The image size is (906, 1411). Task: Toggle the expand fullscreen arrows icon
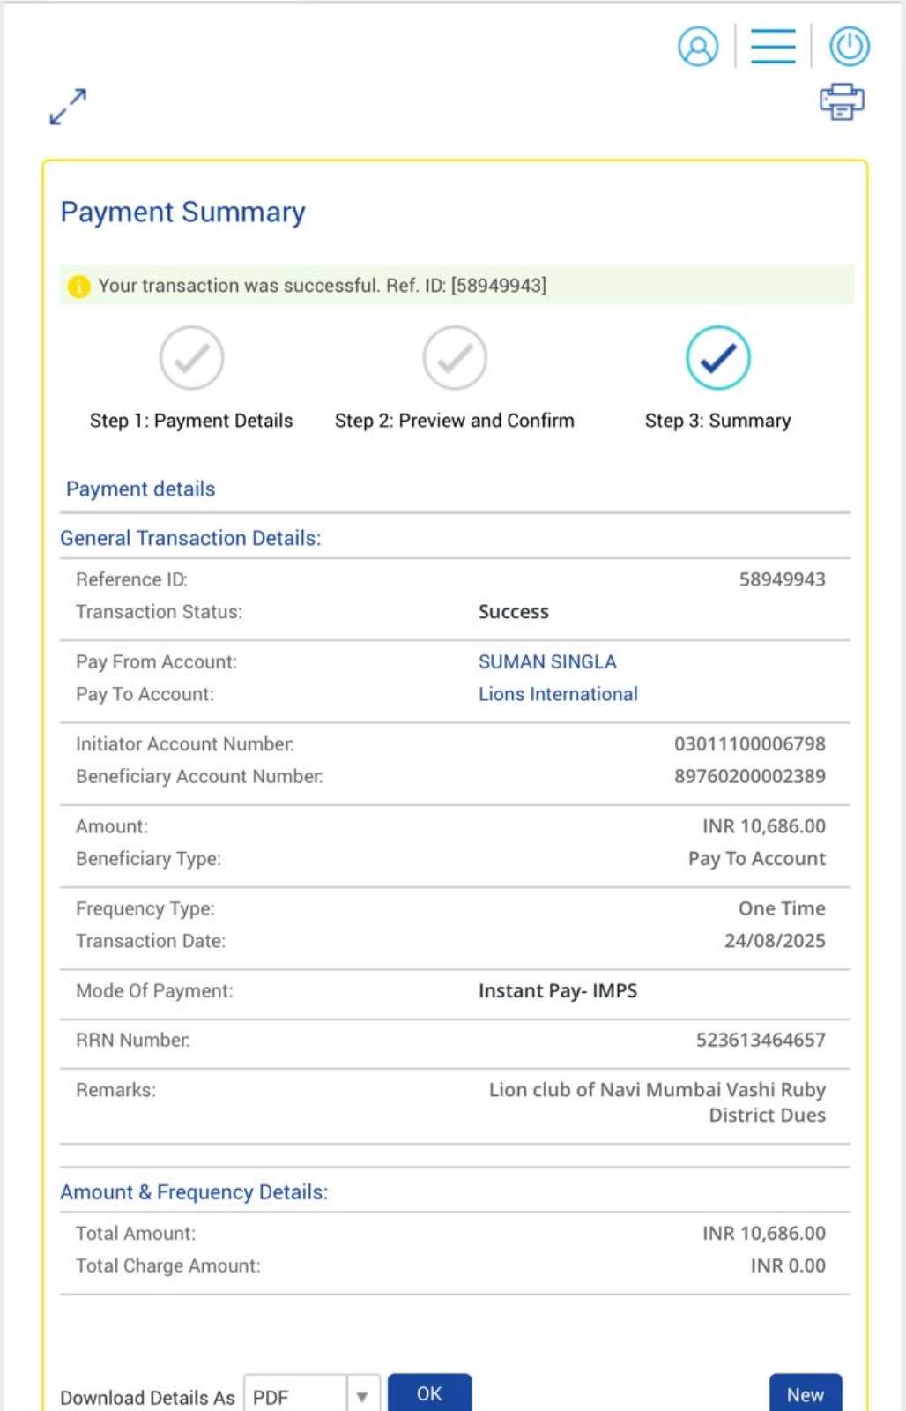[x=68, y=107]
